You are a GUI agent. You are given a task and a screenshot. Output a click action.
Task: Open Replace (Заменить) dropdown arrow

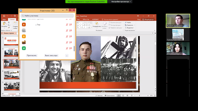point(135,25)
